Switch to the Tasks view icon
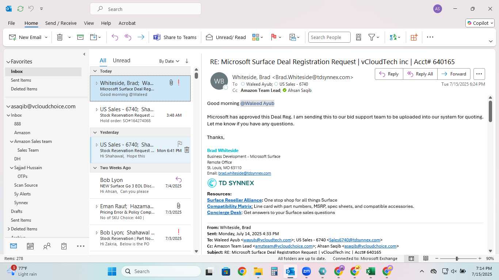This screenshot has height=280, width=499. pos(64,246)
